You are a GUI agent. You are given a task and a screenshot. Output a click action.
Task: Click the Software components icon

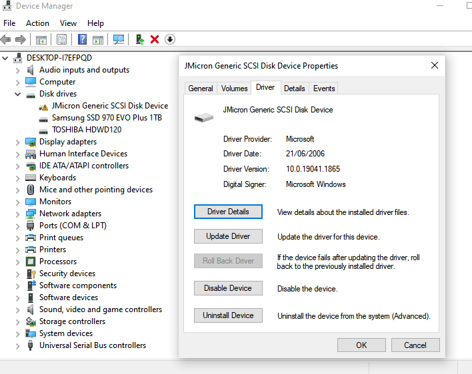point(31,285)
